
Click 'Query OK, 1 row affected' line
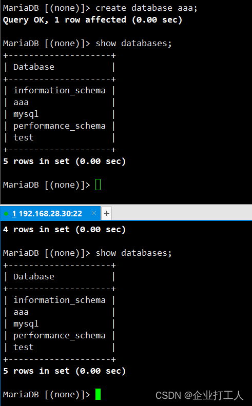click(x=92, y=19)
